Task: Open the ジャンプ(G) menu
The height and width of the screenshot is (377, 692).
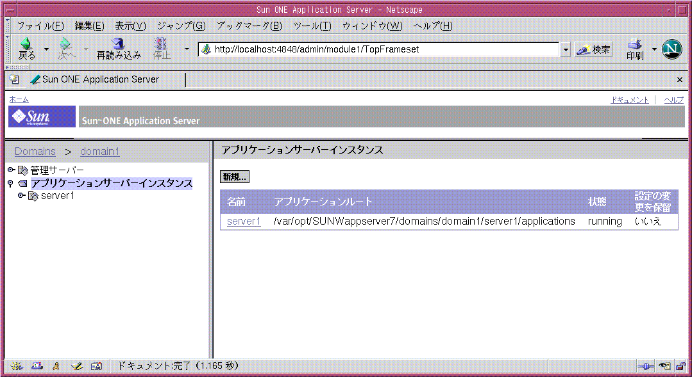Action: [181, 26]
